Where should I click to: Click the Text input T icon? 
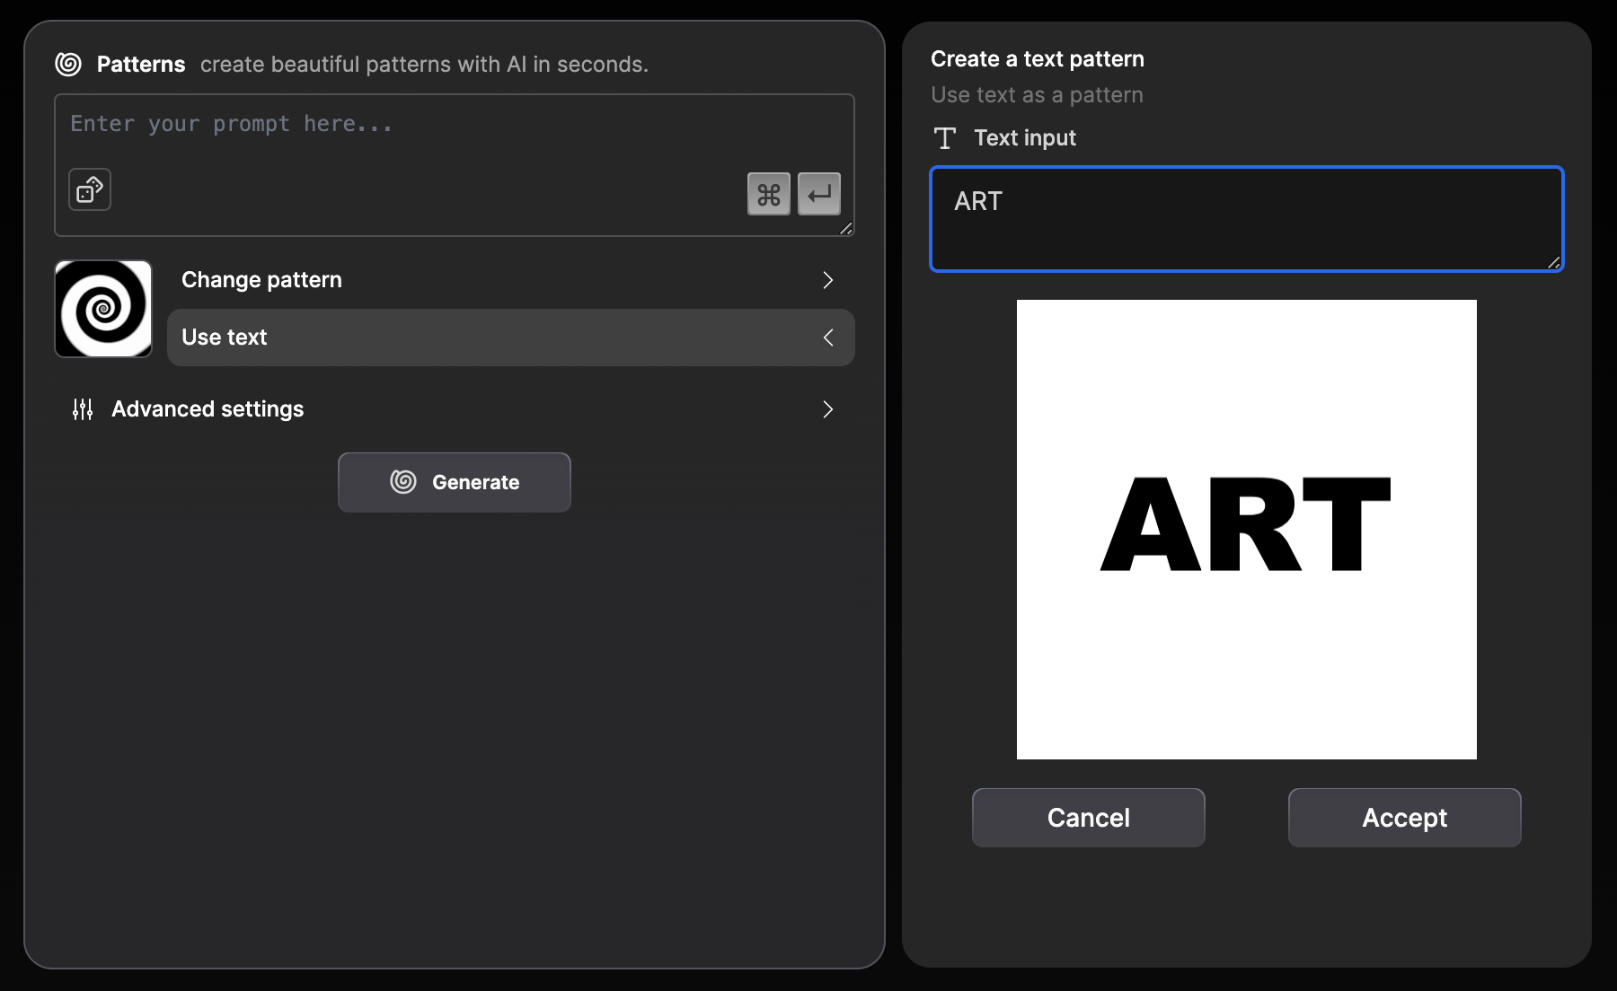pos(945,138)
